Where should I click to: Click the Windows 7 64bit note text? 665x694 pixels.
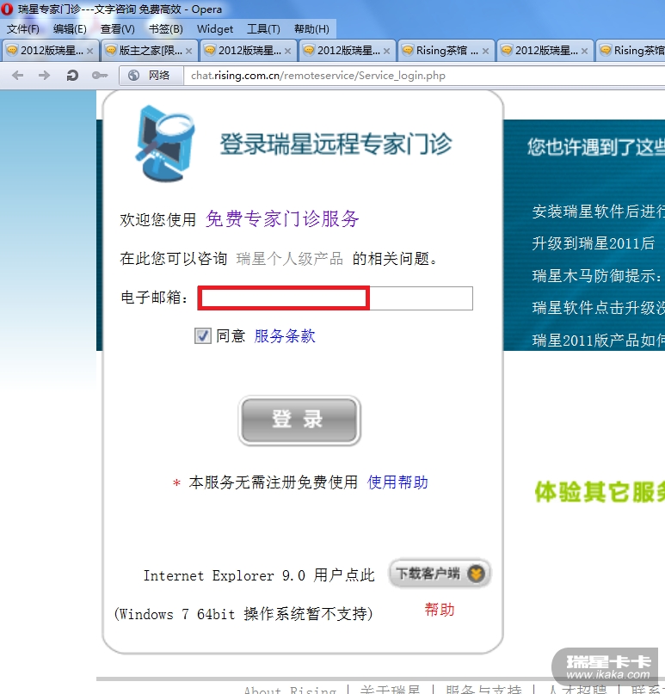point(243,614)
